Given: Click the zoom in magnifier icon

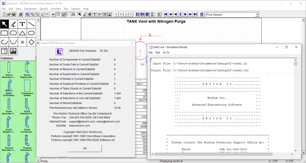Looking at the screenshot, I should coord(32,14).
